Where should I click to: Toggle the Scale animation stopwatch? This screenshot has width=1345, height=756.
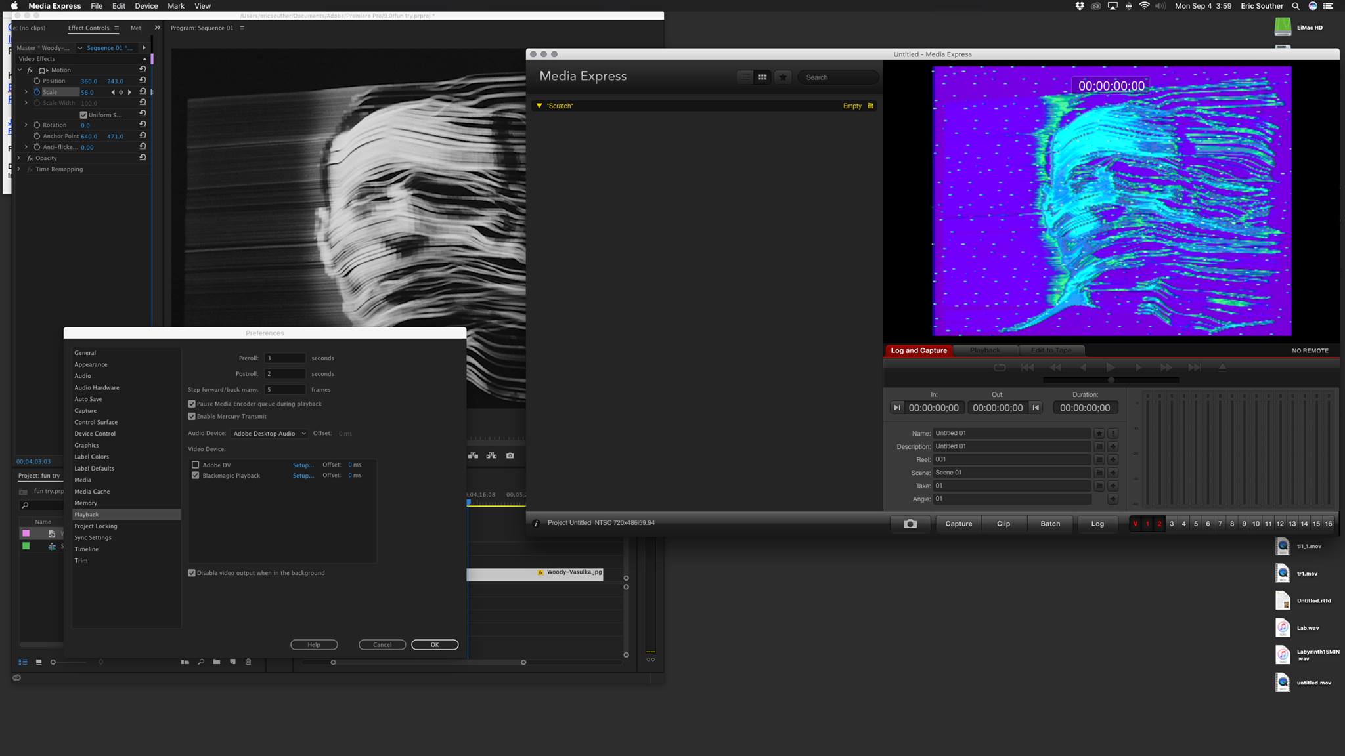[x=37, y=92]
